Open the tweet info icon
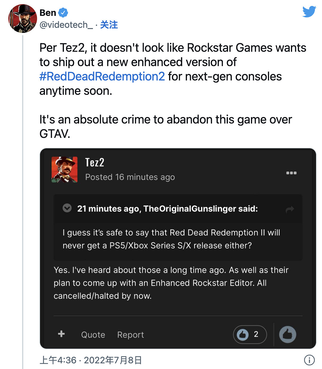The width and height of the screenshot is (322, 369). [x=309, y=360]
